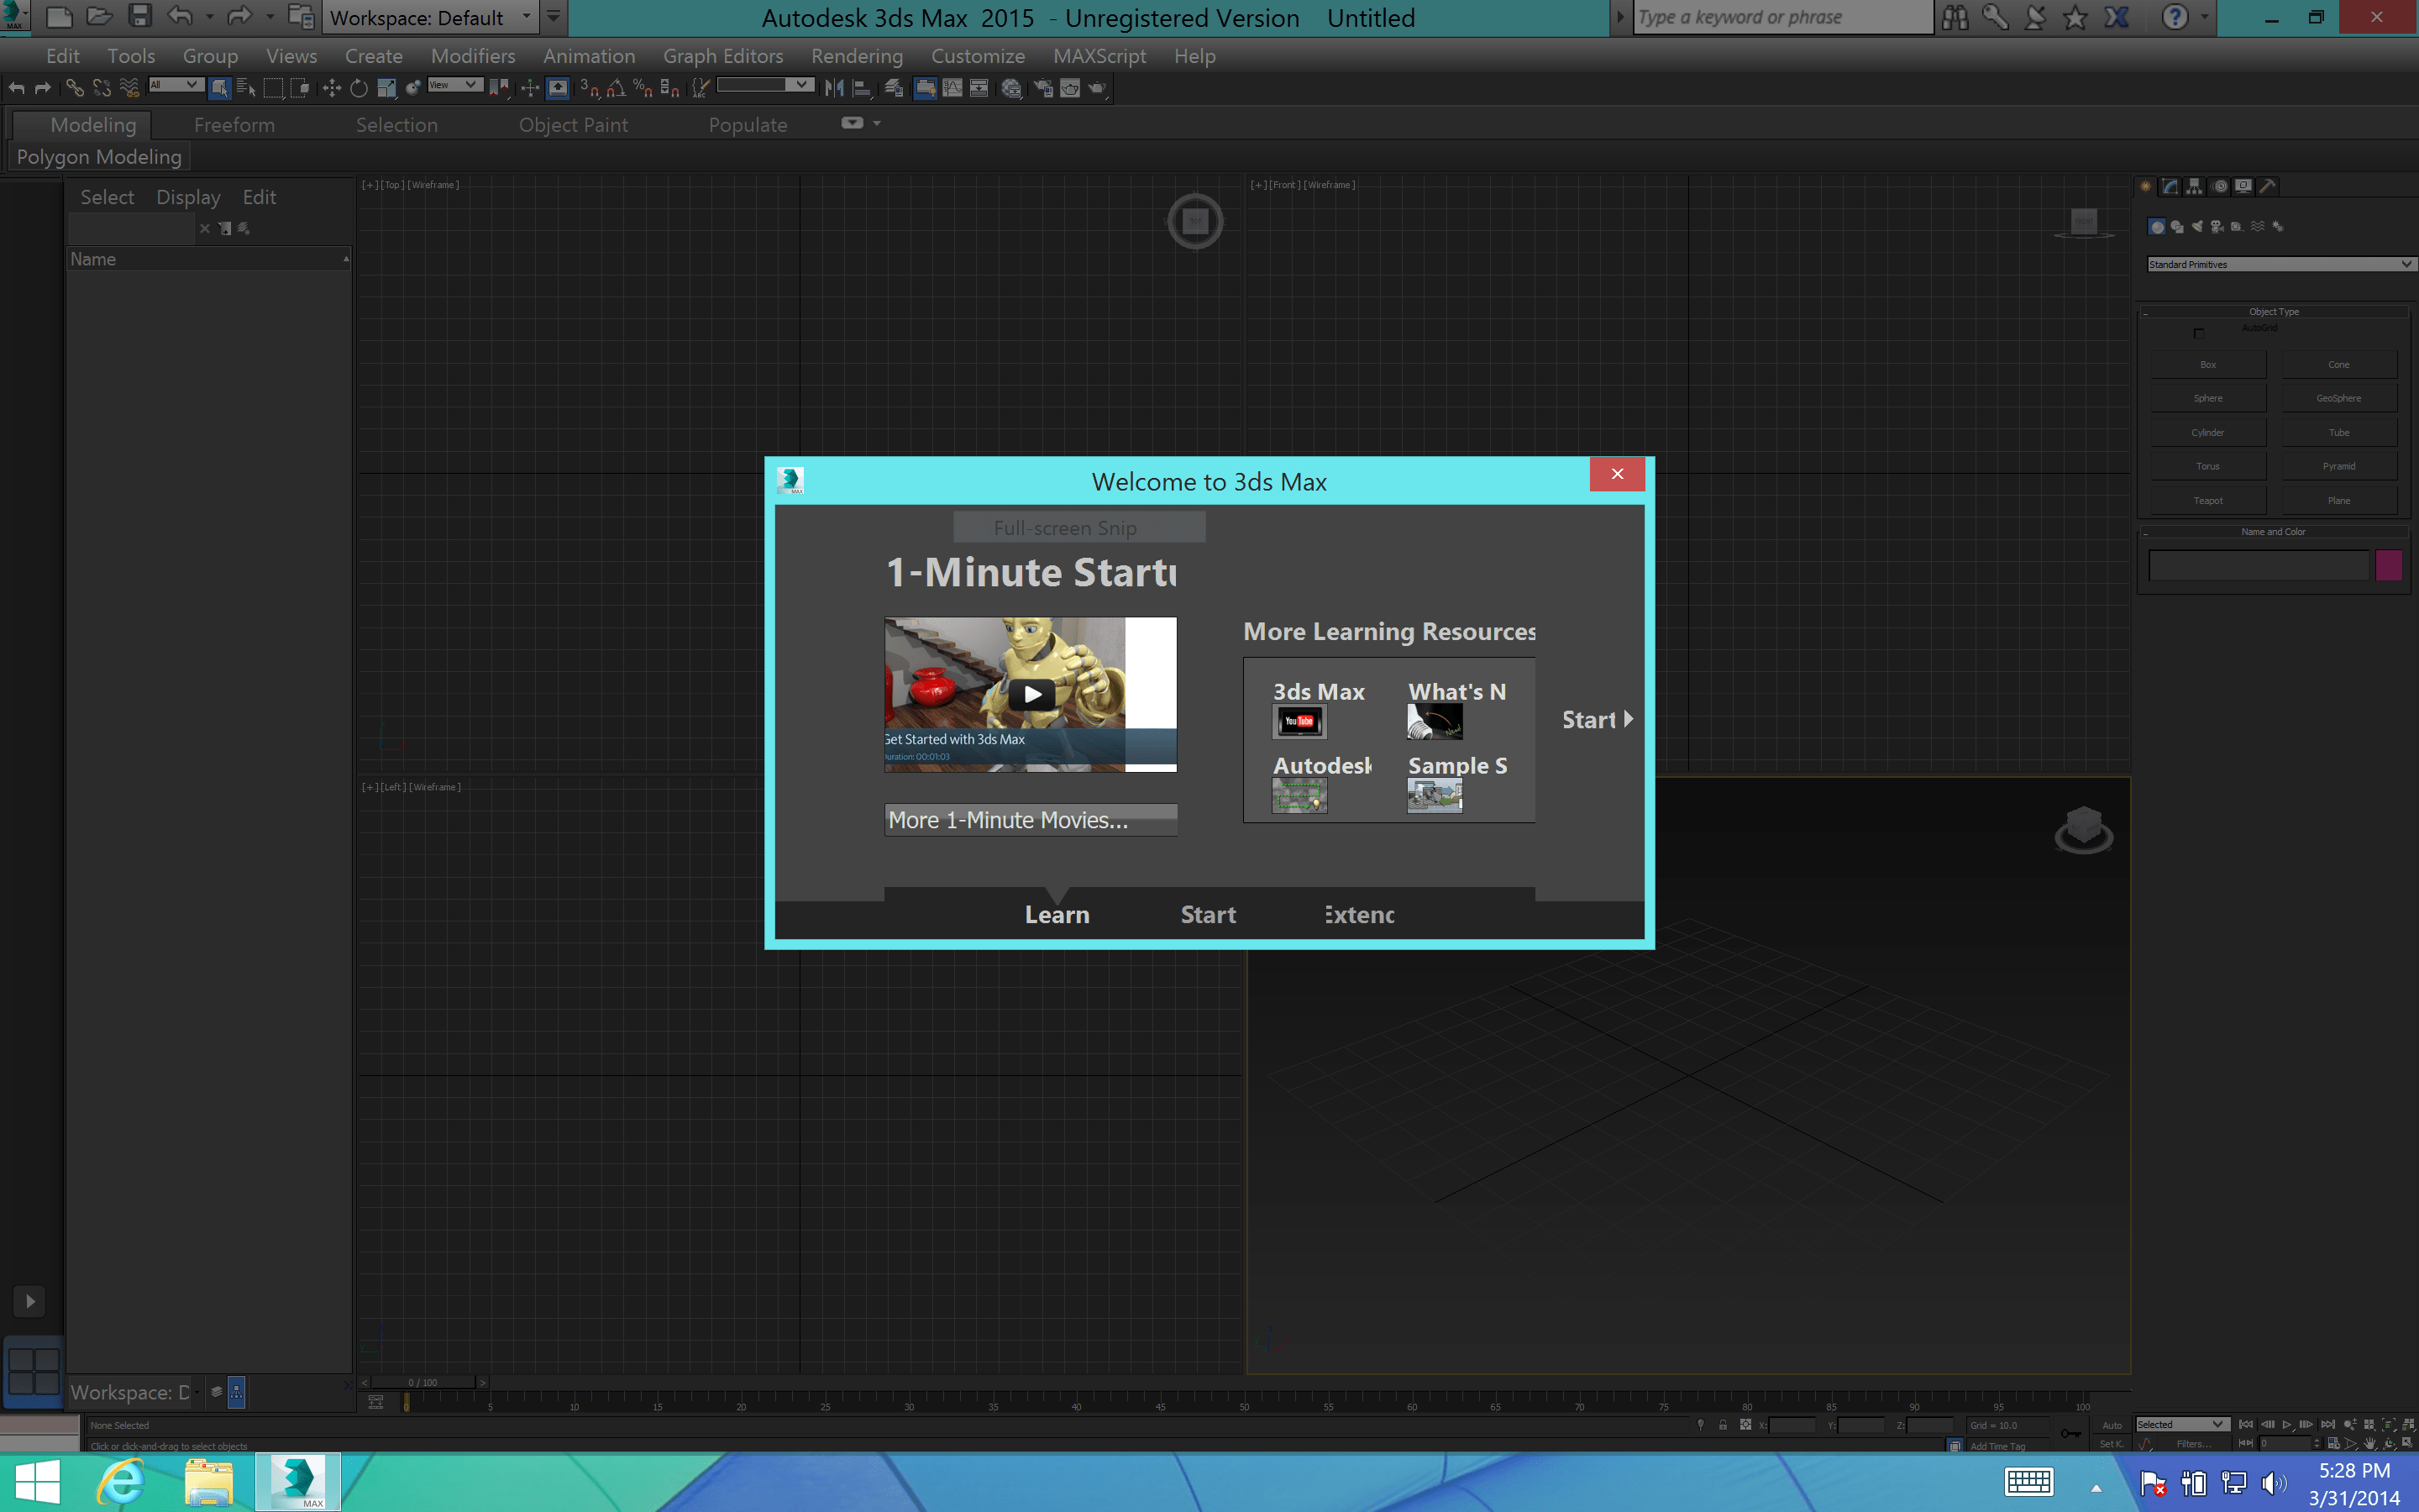Click the Mirror tool icon

(x=834, y=89)
